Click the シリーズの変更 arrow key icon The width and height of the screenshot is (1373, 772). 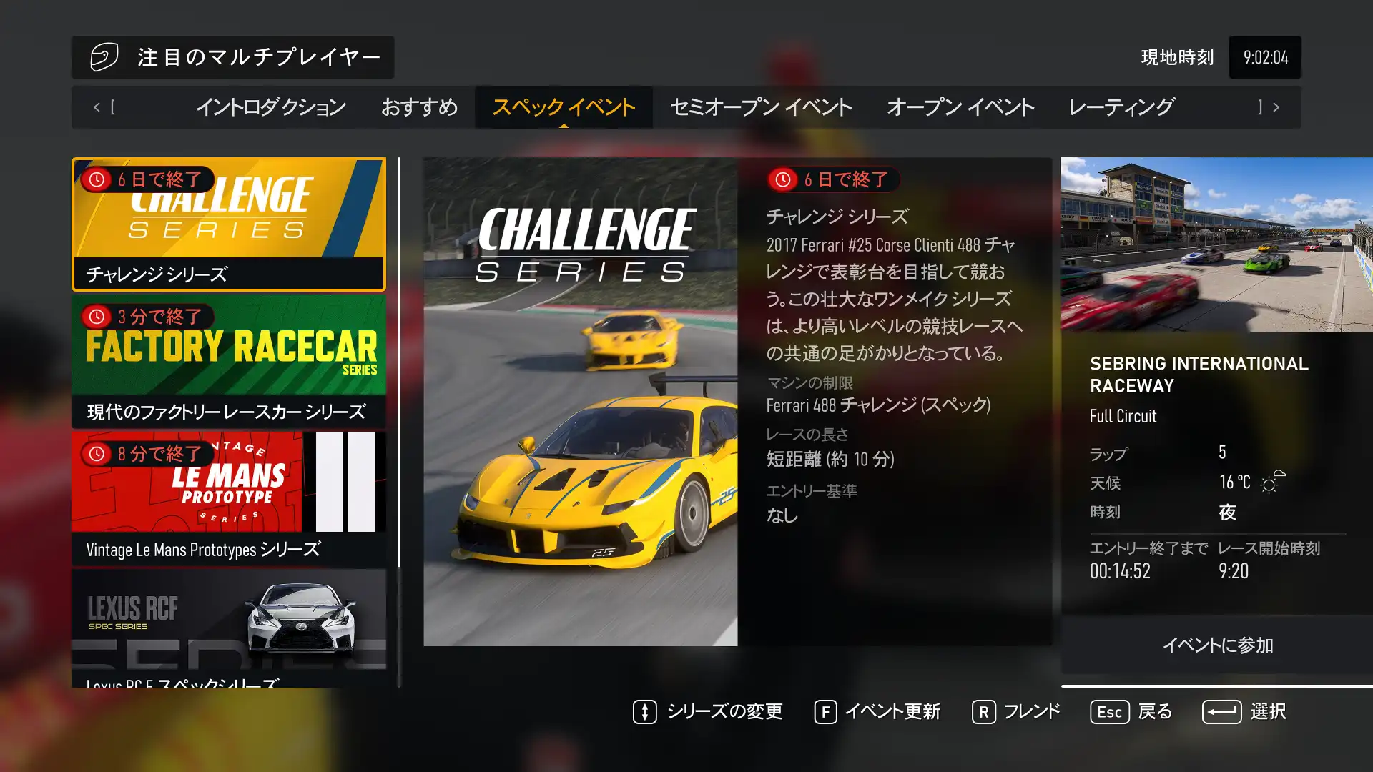(x=644, y=712)
